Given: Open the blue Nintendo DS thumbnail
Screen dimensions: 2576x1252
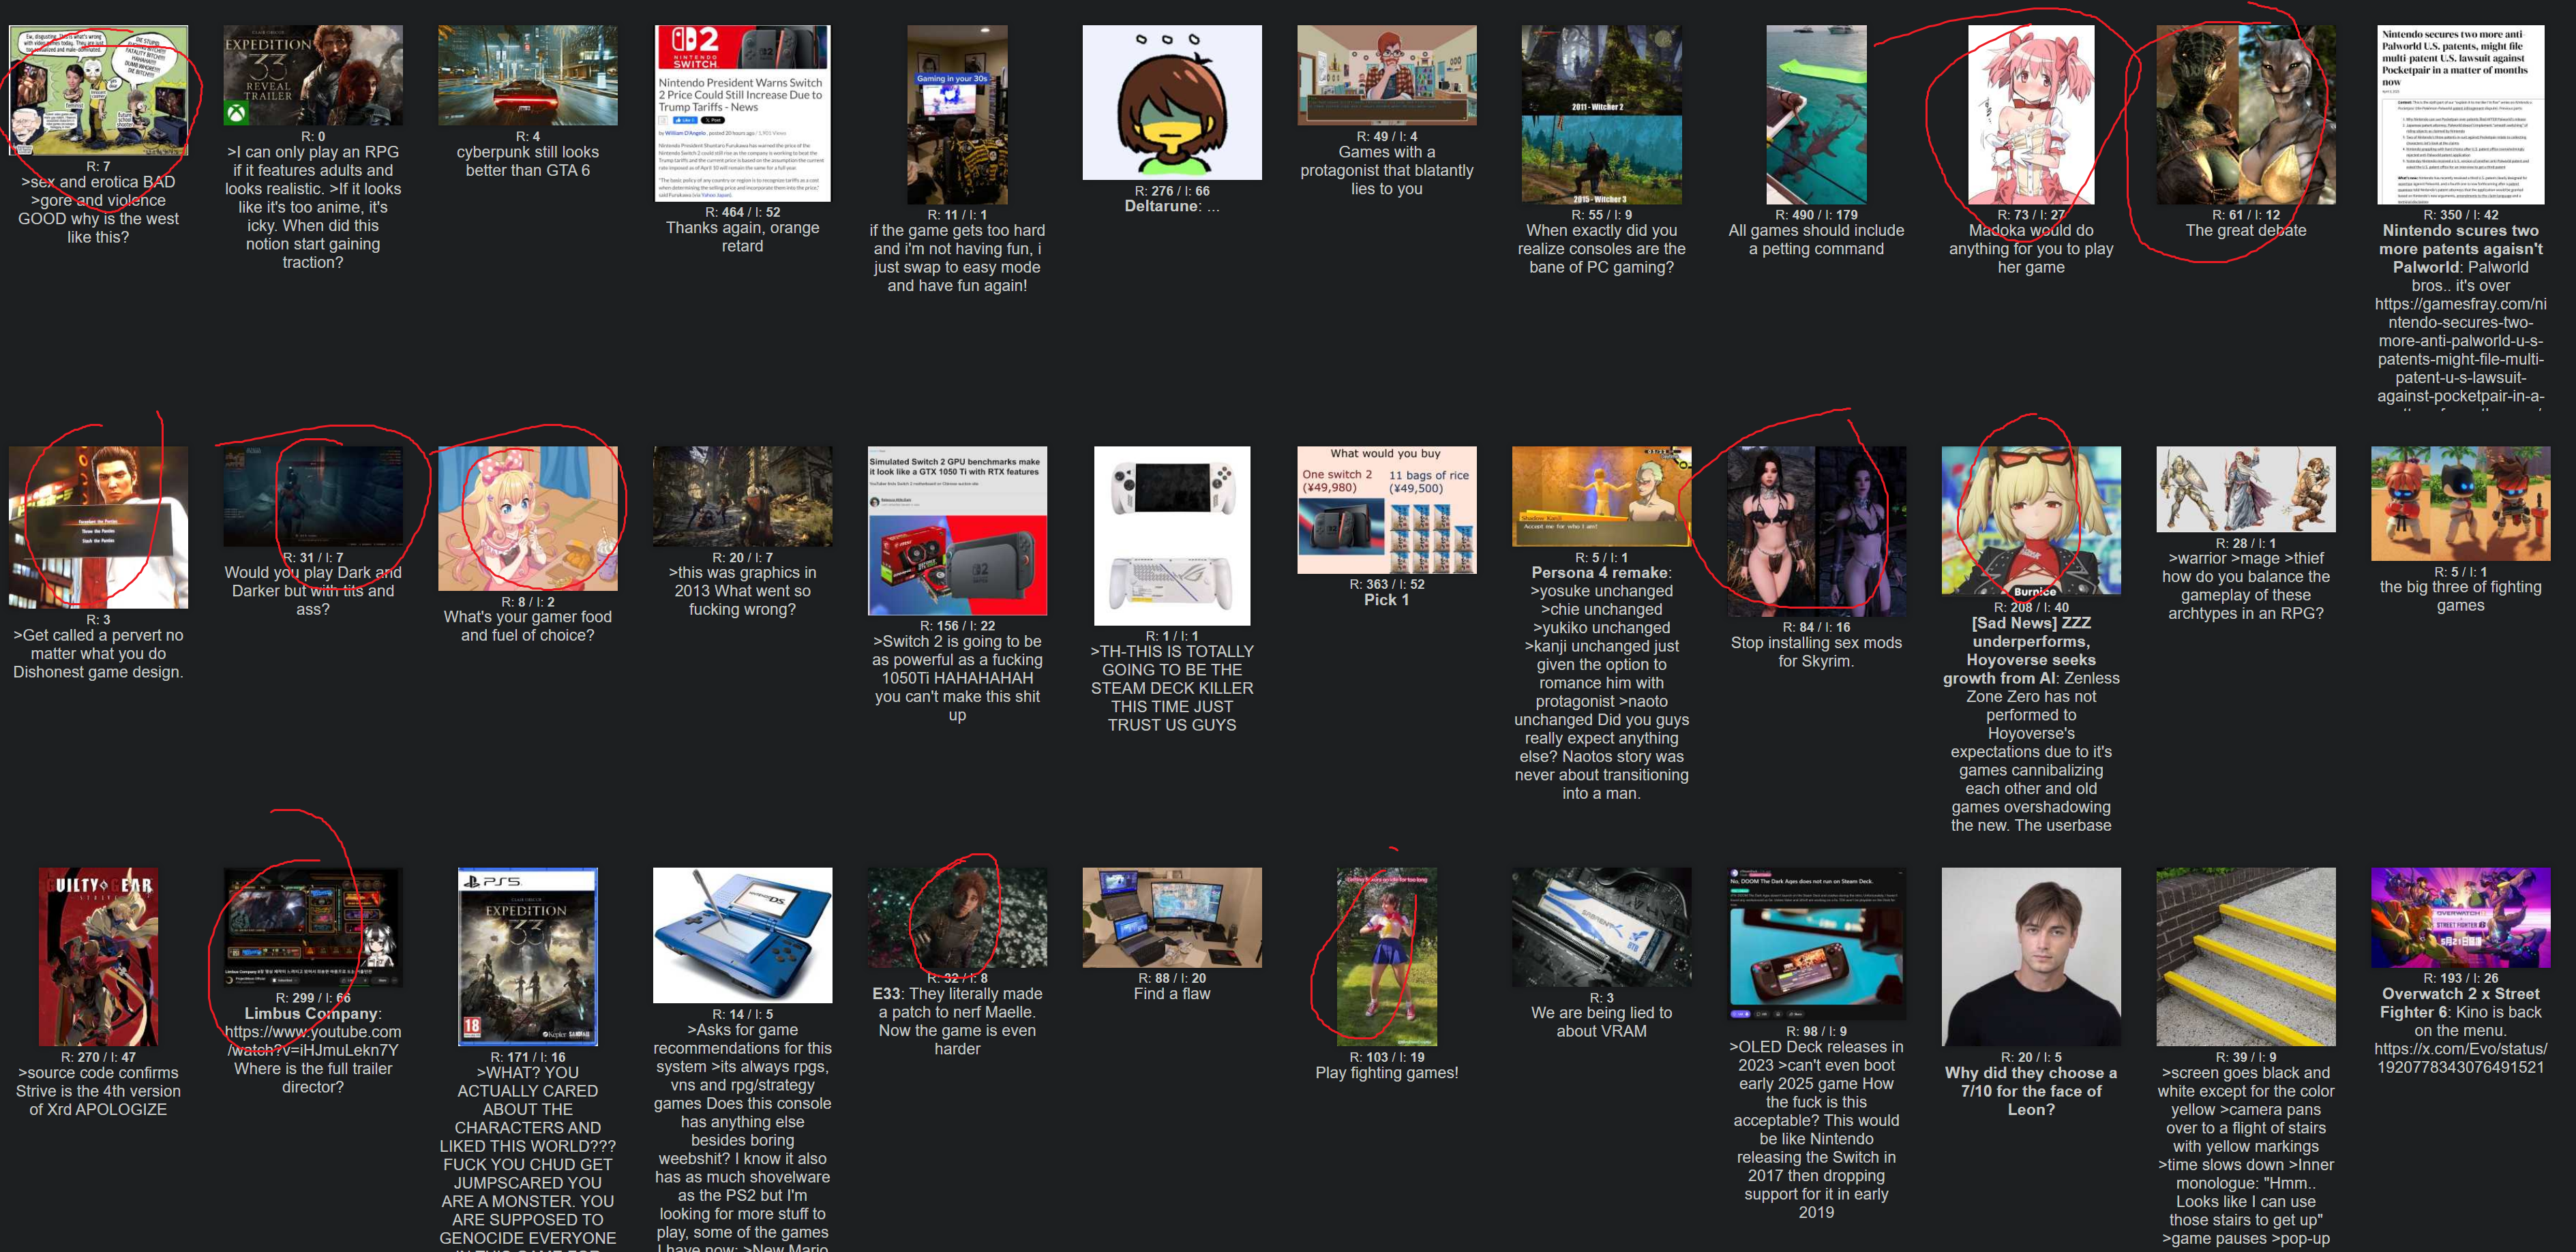Looking at the screenshot, I should pos(742,935).
